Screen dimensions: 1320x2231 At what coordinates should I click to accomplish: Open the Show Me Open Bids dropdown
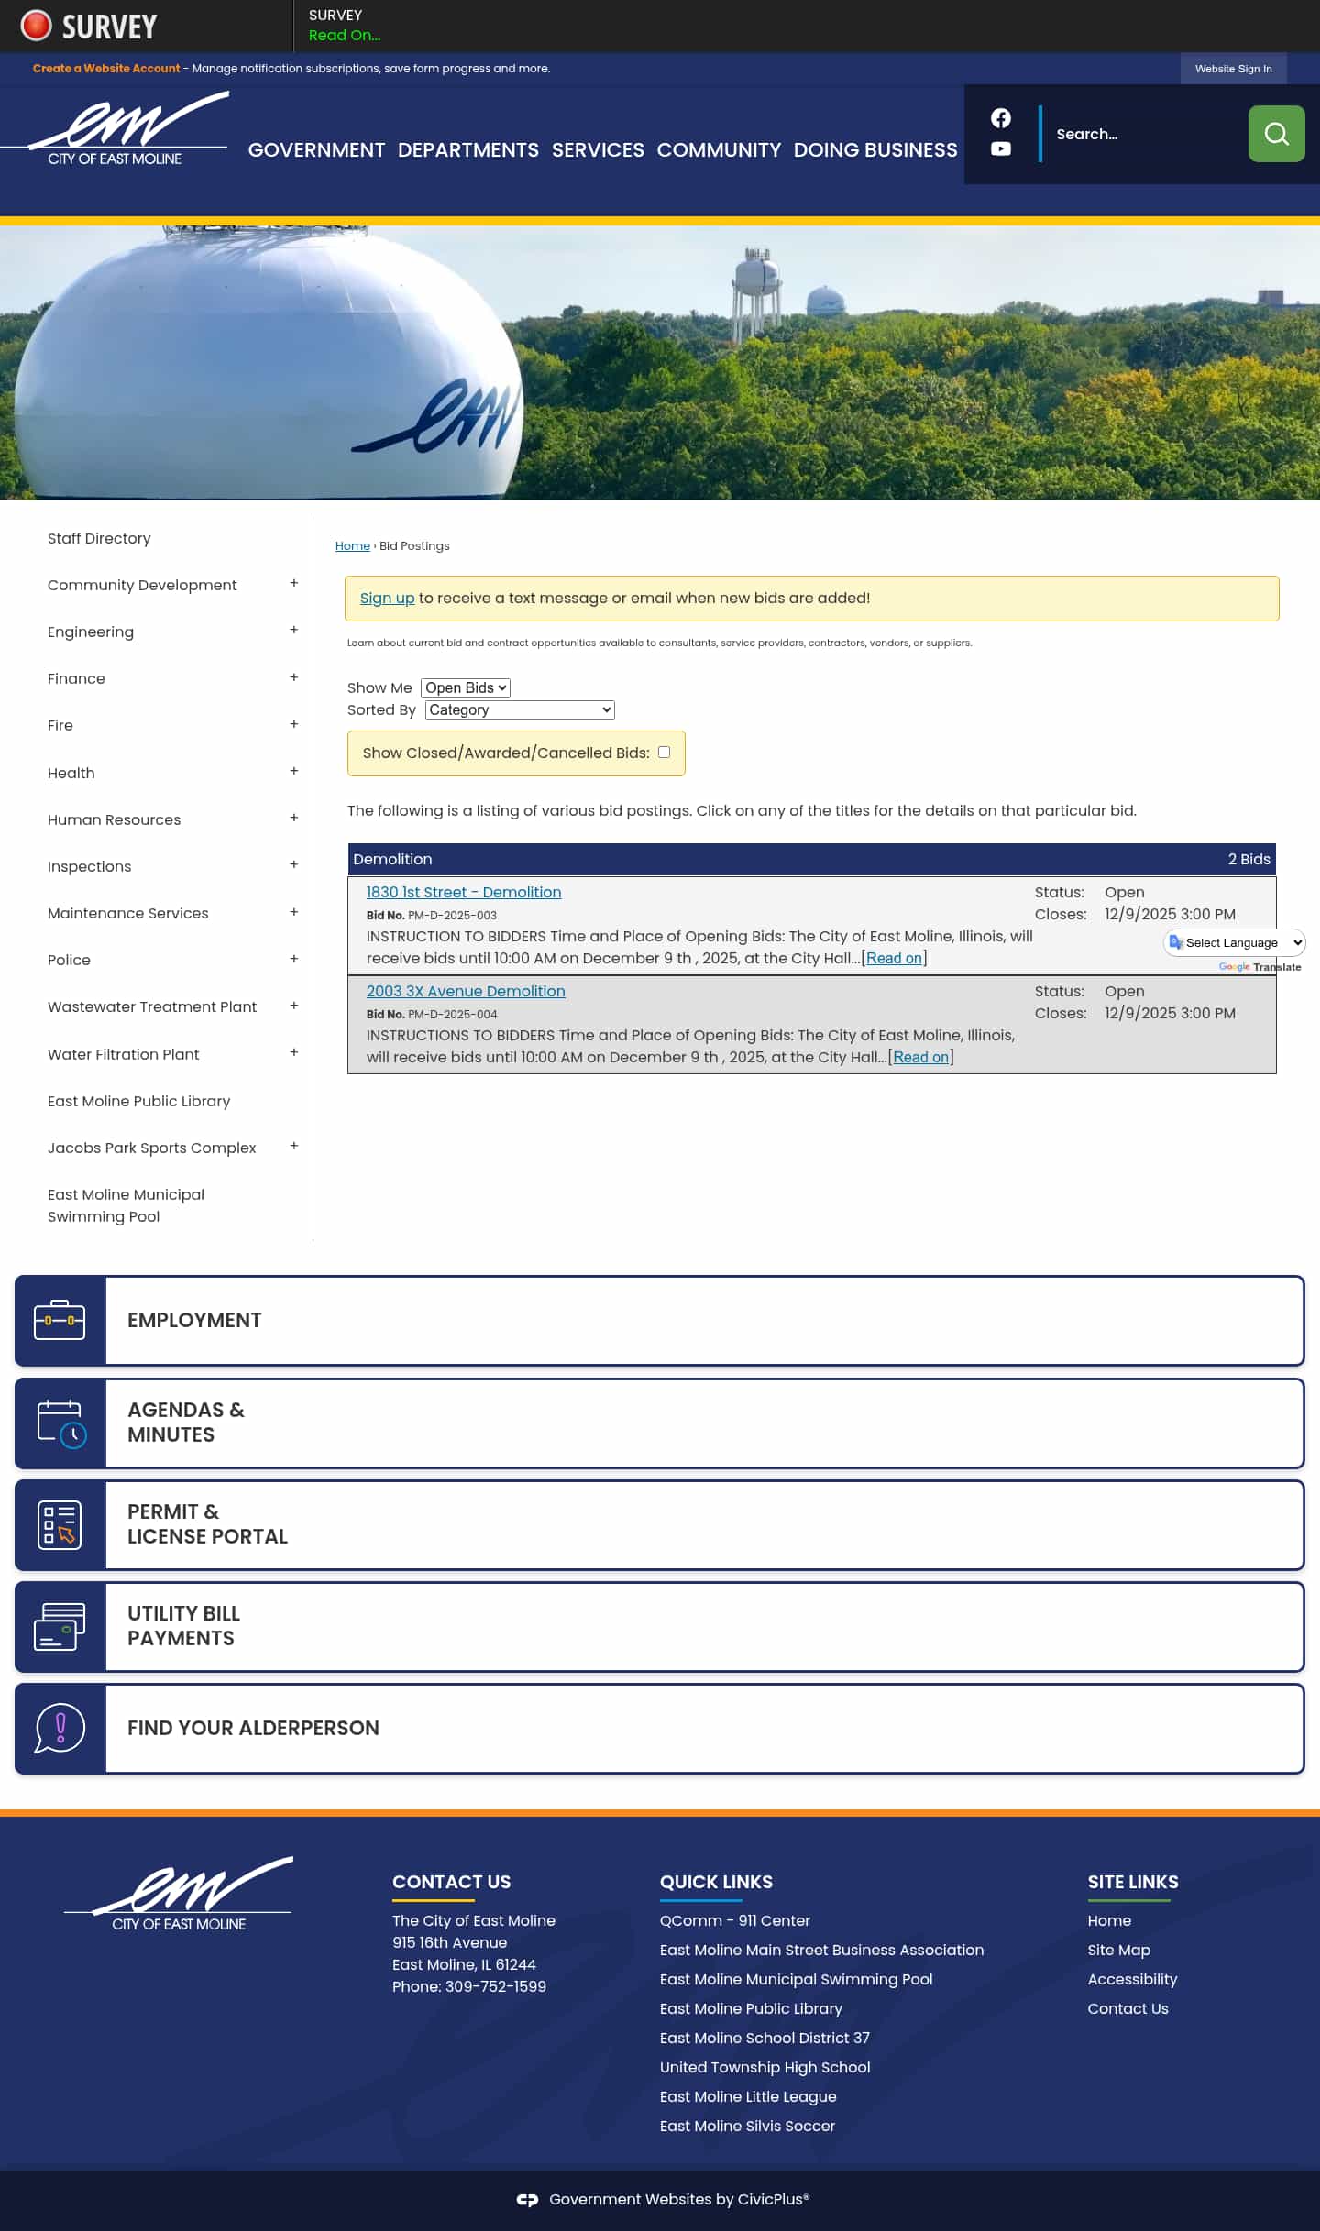(x=465, y=687)
